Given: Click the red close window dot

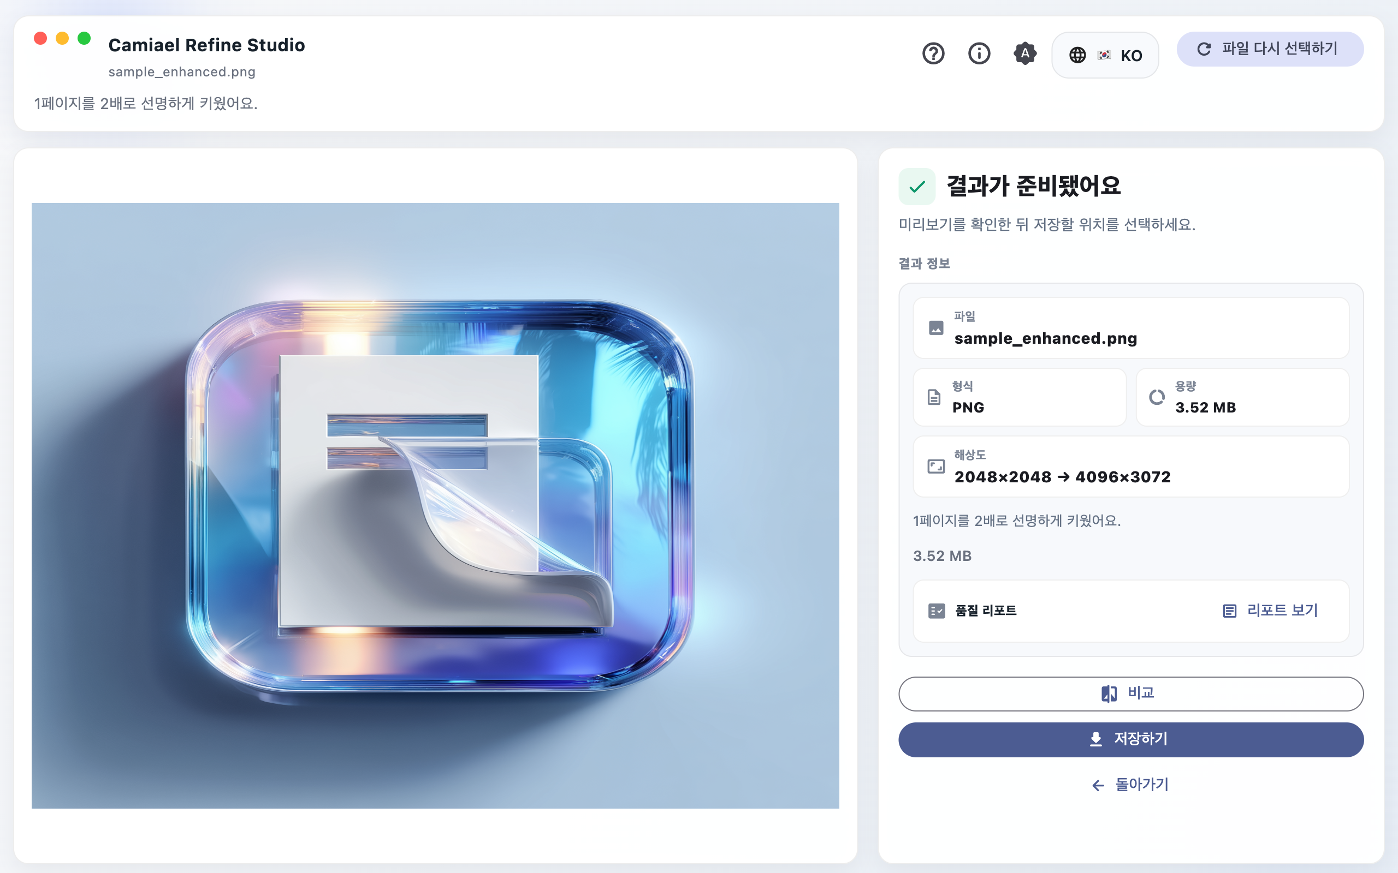Looking at the screenshot, I should 40,39.
